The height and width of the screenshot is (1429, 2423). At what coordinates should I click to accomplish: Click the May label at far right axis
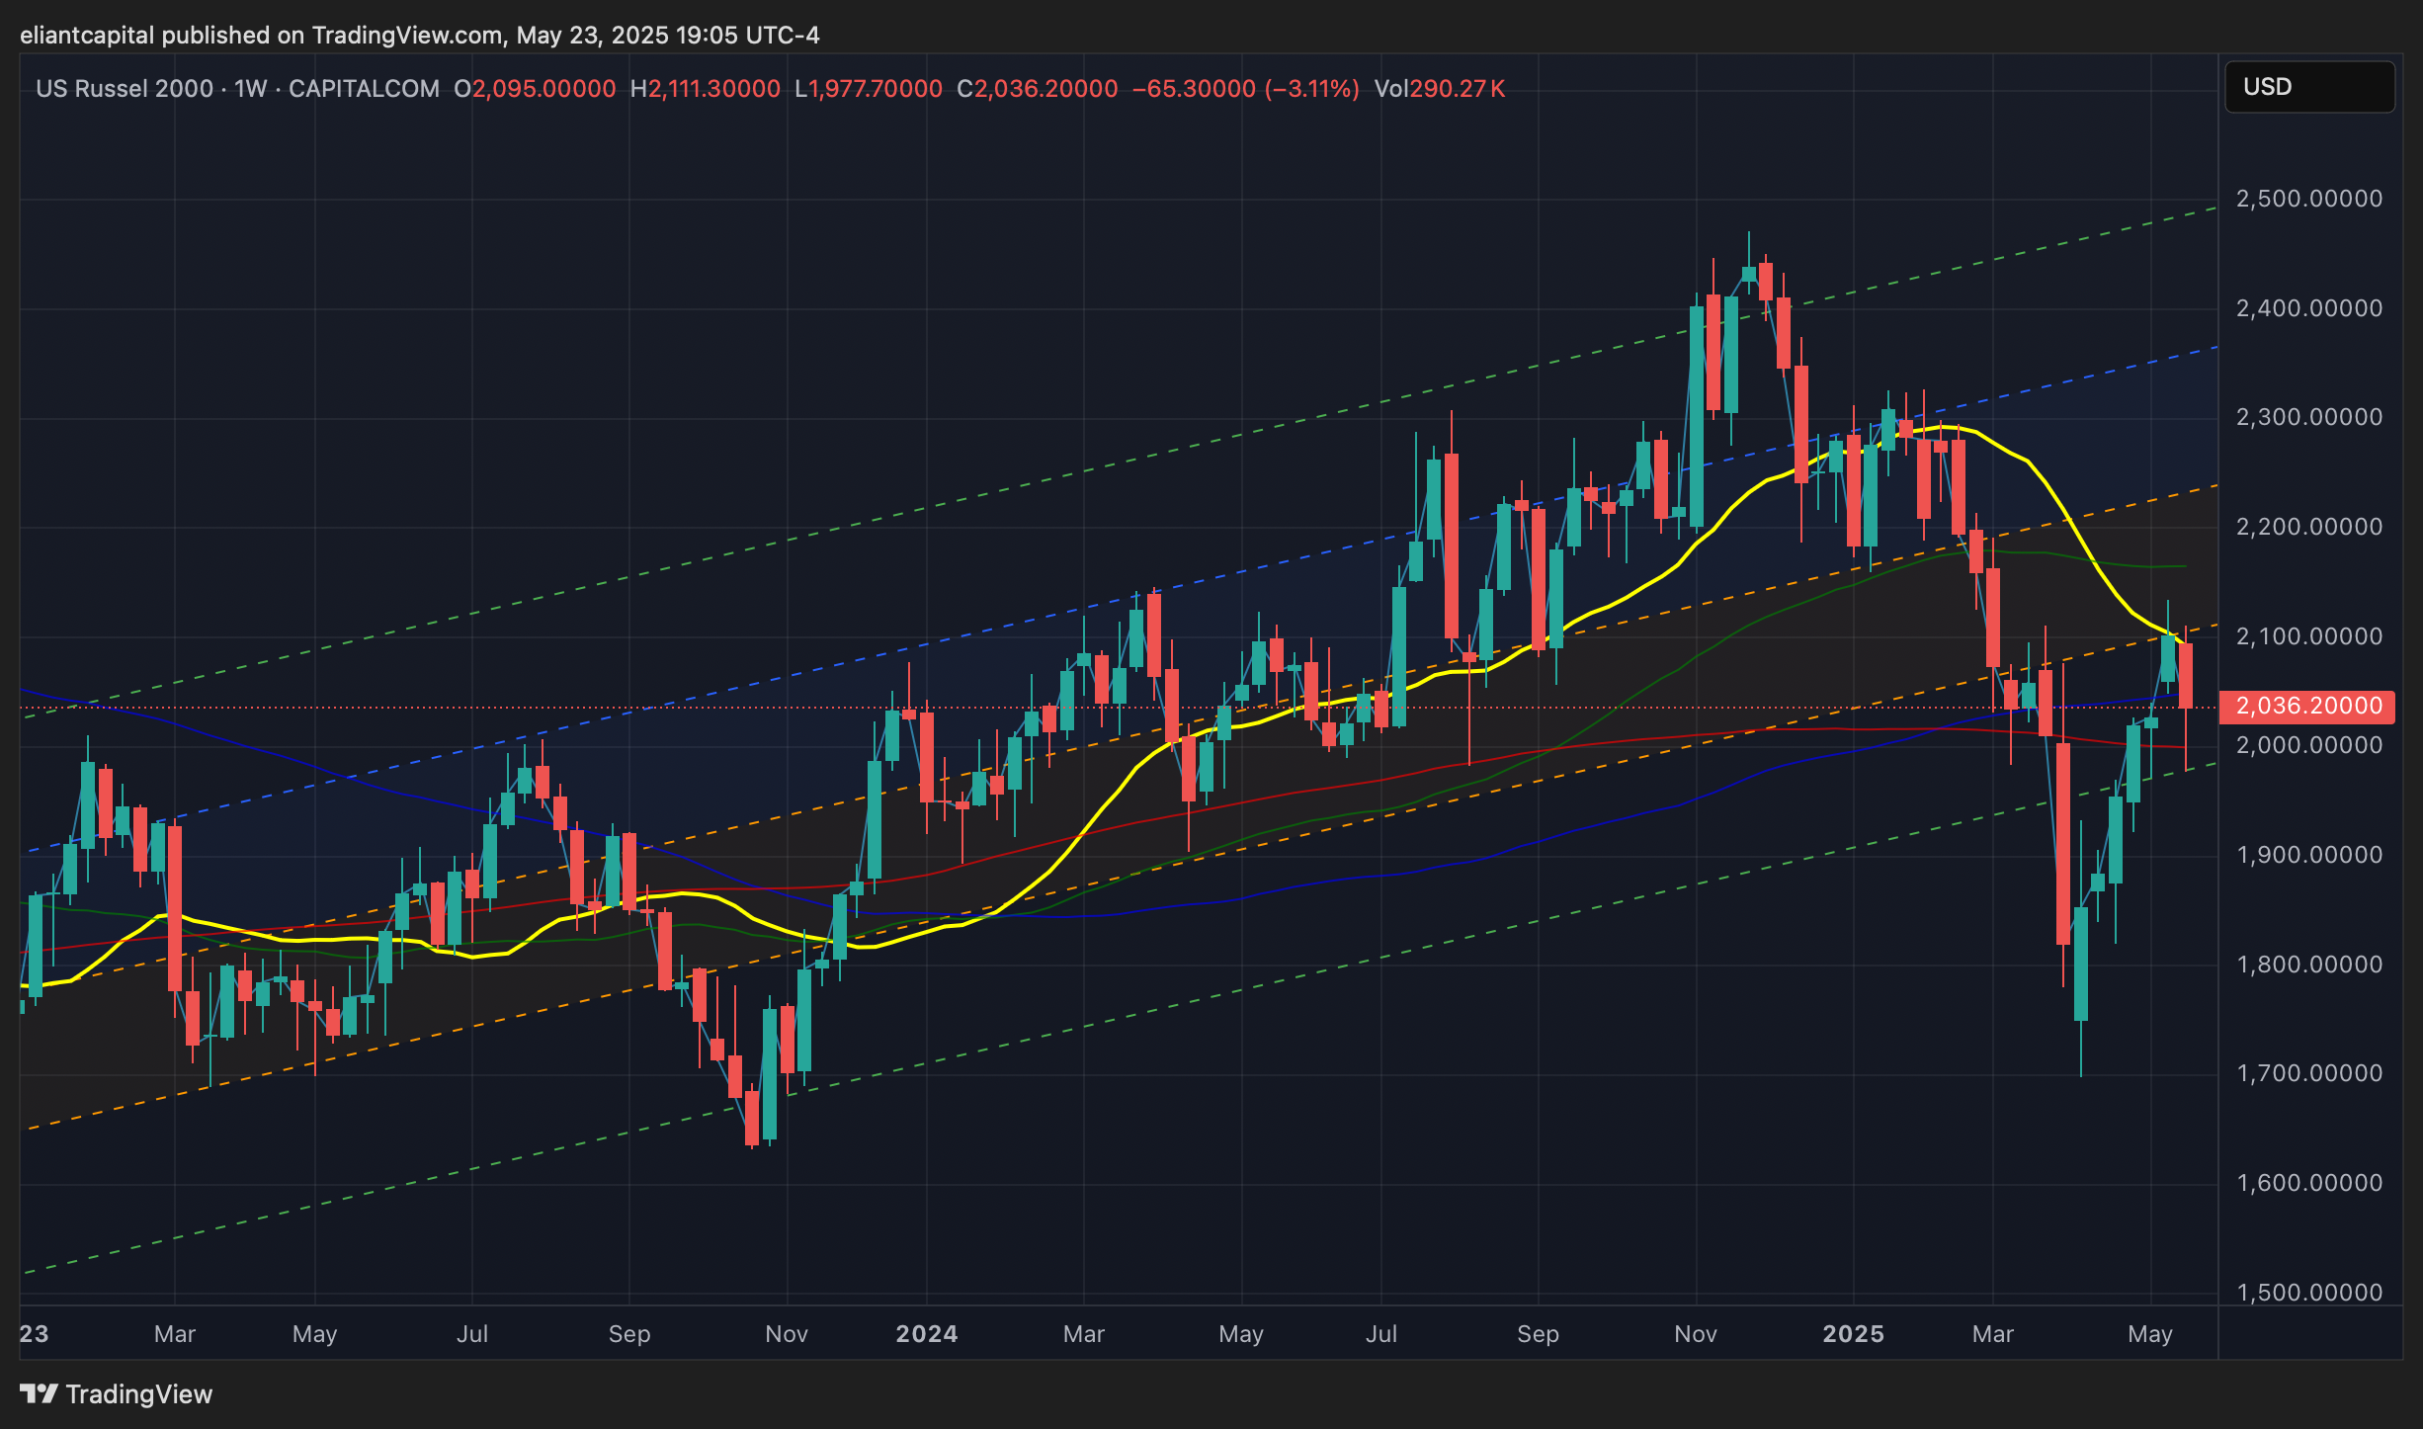2149,1334
